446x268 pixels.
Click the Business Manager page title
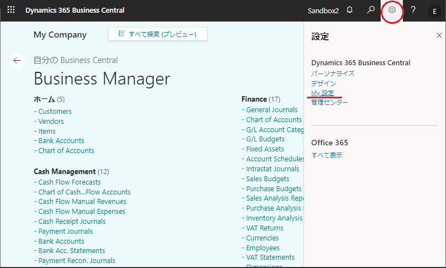[102, 78]
